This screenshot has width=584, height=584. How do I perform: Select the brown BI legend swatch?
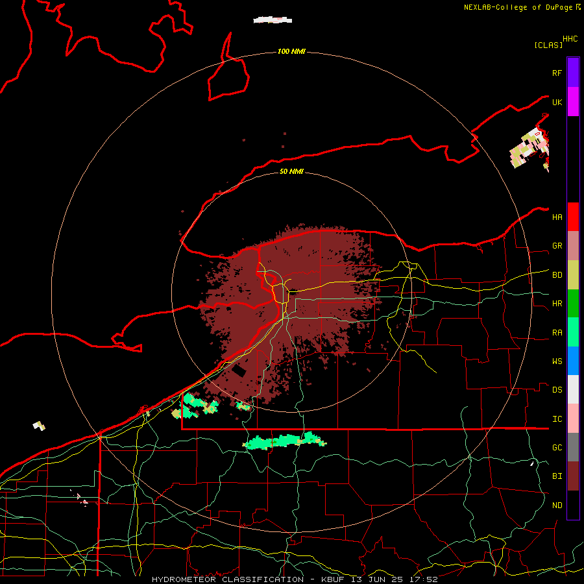[573, 476]
